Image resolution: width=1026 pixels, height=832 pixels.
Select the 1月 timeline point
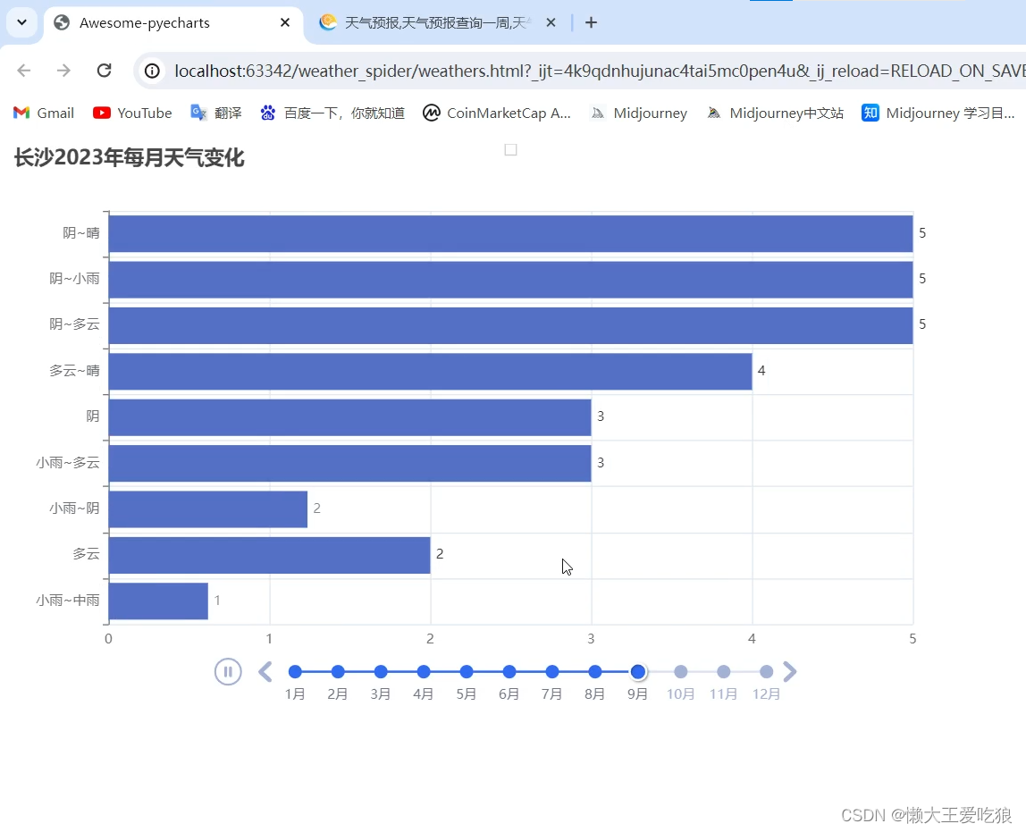[x=295, y=672]
